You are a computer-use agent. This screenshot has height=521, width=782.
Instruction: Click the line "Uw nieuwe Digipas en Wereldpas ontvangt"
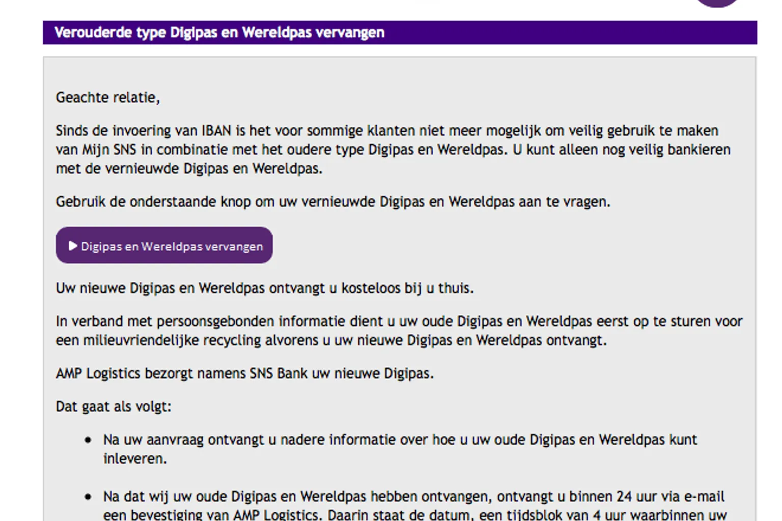pyautogui.click(x=264, y=288)
